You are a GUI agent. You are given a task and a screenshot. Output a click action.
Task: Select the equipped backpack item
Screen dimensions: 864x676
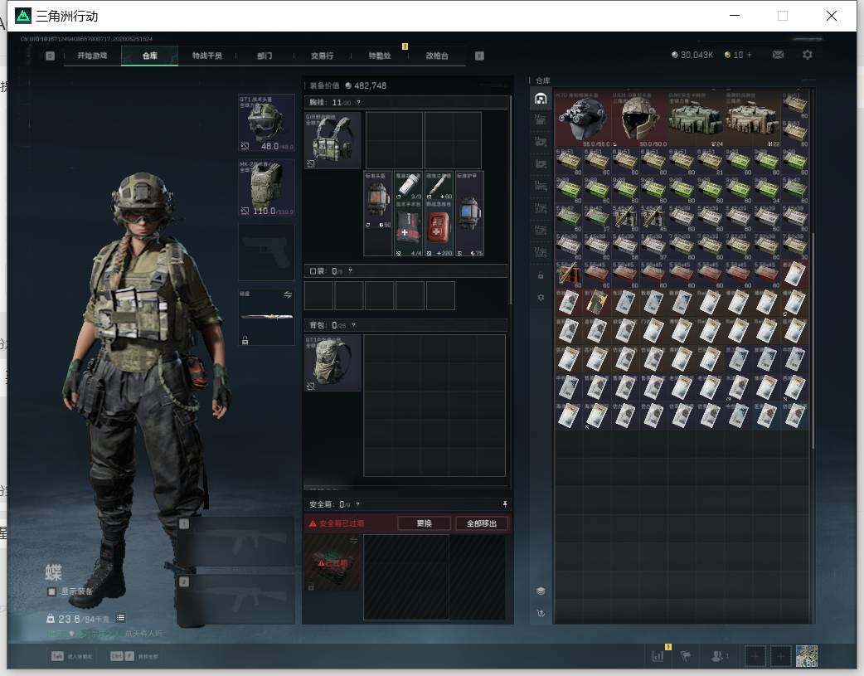click(332, 362)
